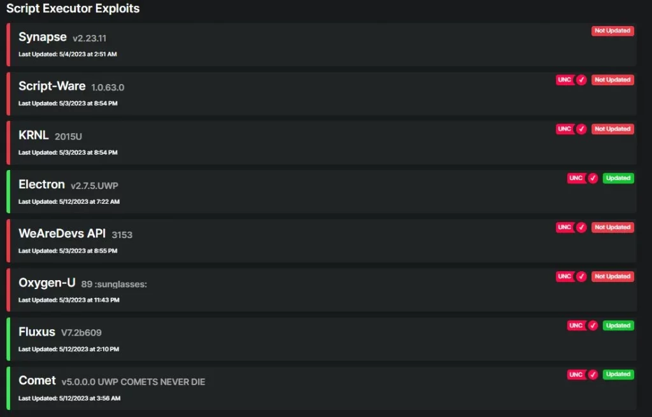Click the Updated badge for Comet
The width and height of the screenshot is (652, 417).
pyautogui.click(x=618, y=374)
